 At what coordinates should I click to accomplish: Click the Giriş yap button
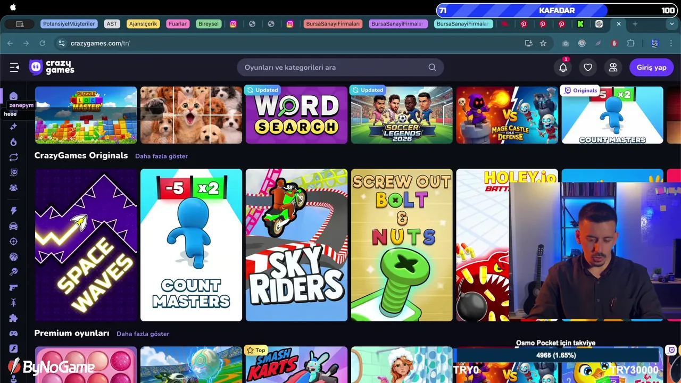(x=652, y=68)
